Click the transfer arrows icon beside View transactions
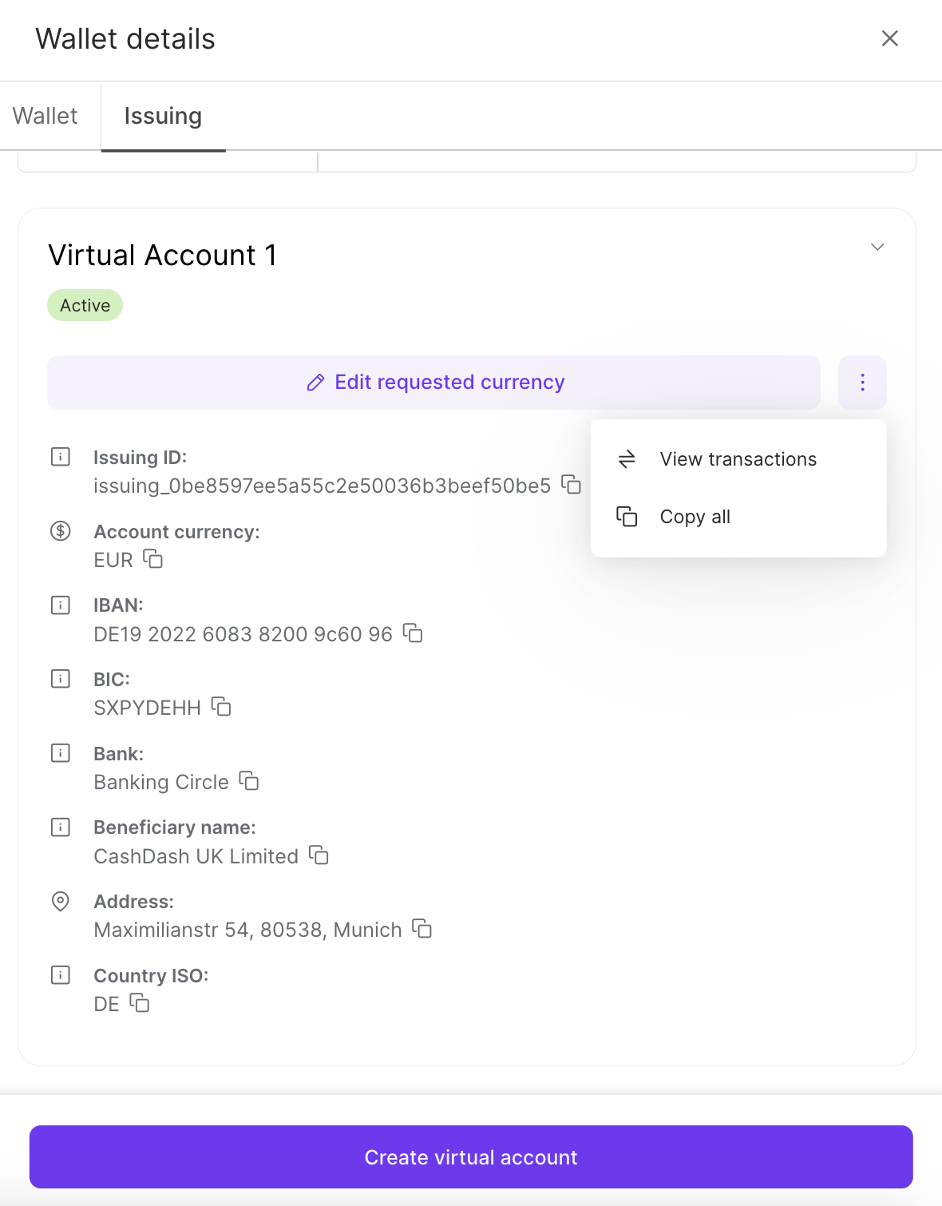 click(x=627, y=459)
